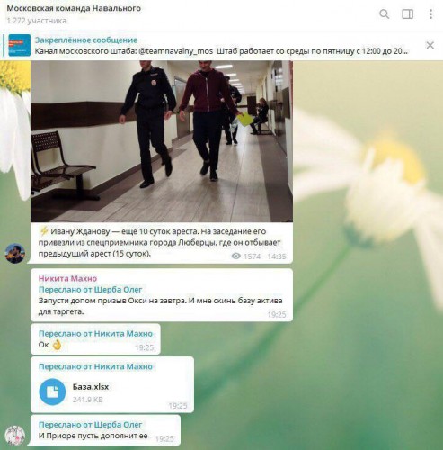Click the База.xlsx file name

pos(91,387)
